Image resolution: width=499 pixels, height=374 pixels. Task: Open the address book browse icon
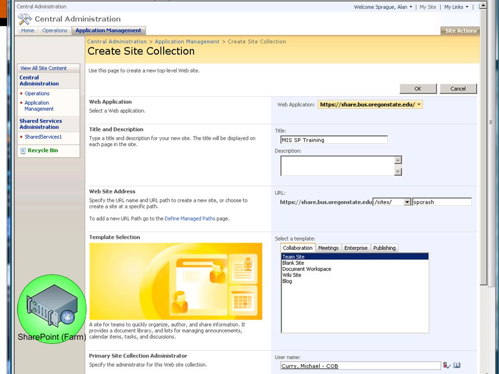(457, 365)
